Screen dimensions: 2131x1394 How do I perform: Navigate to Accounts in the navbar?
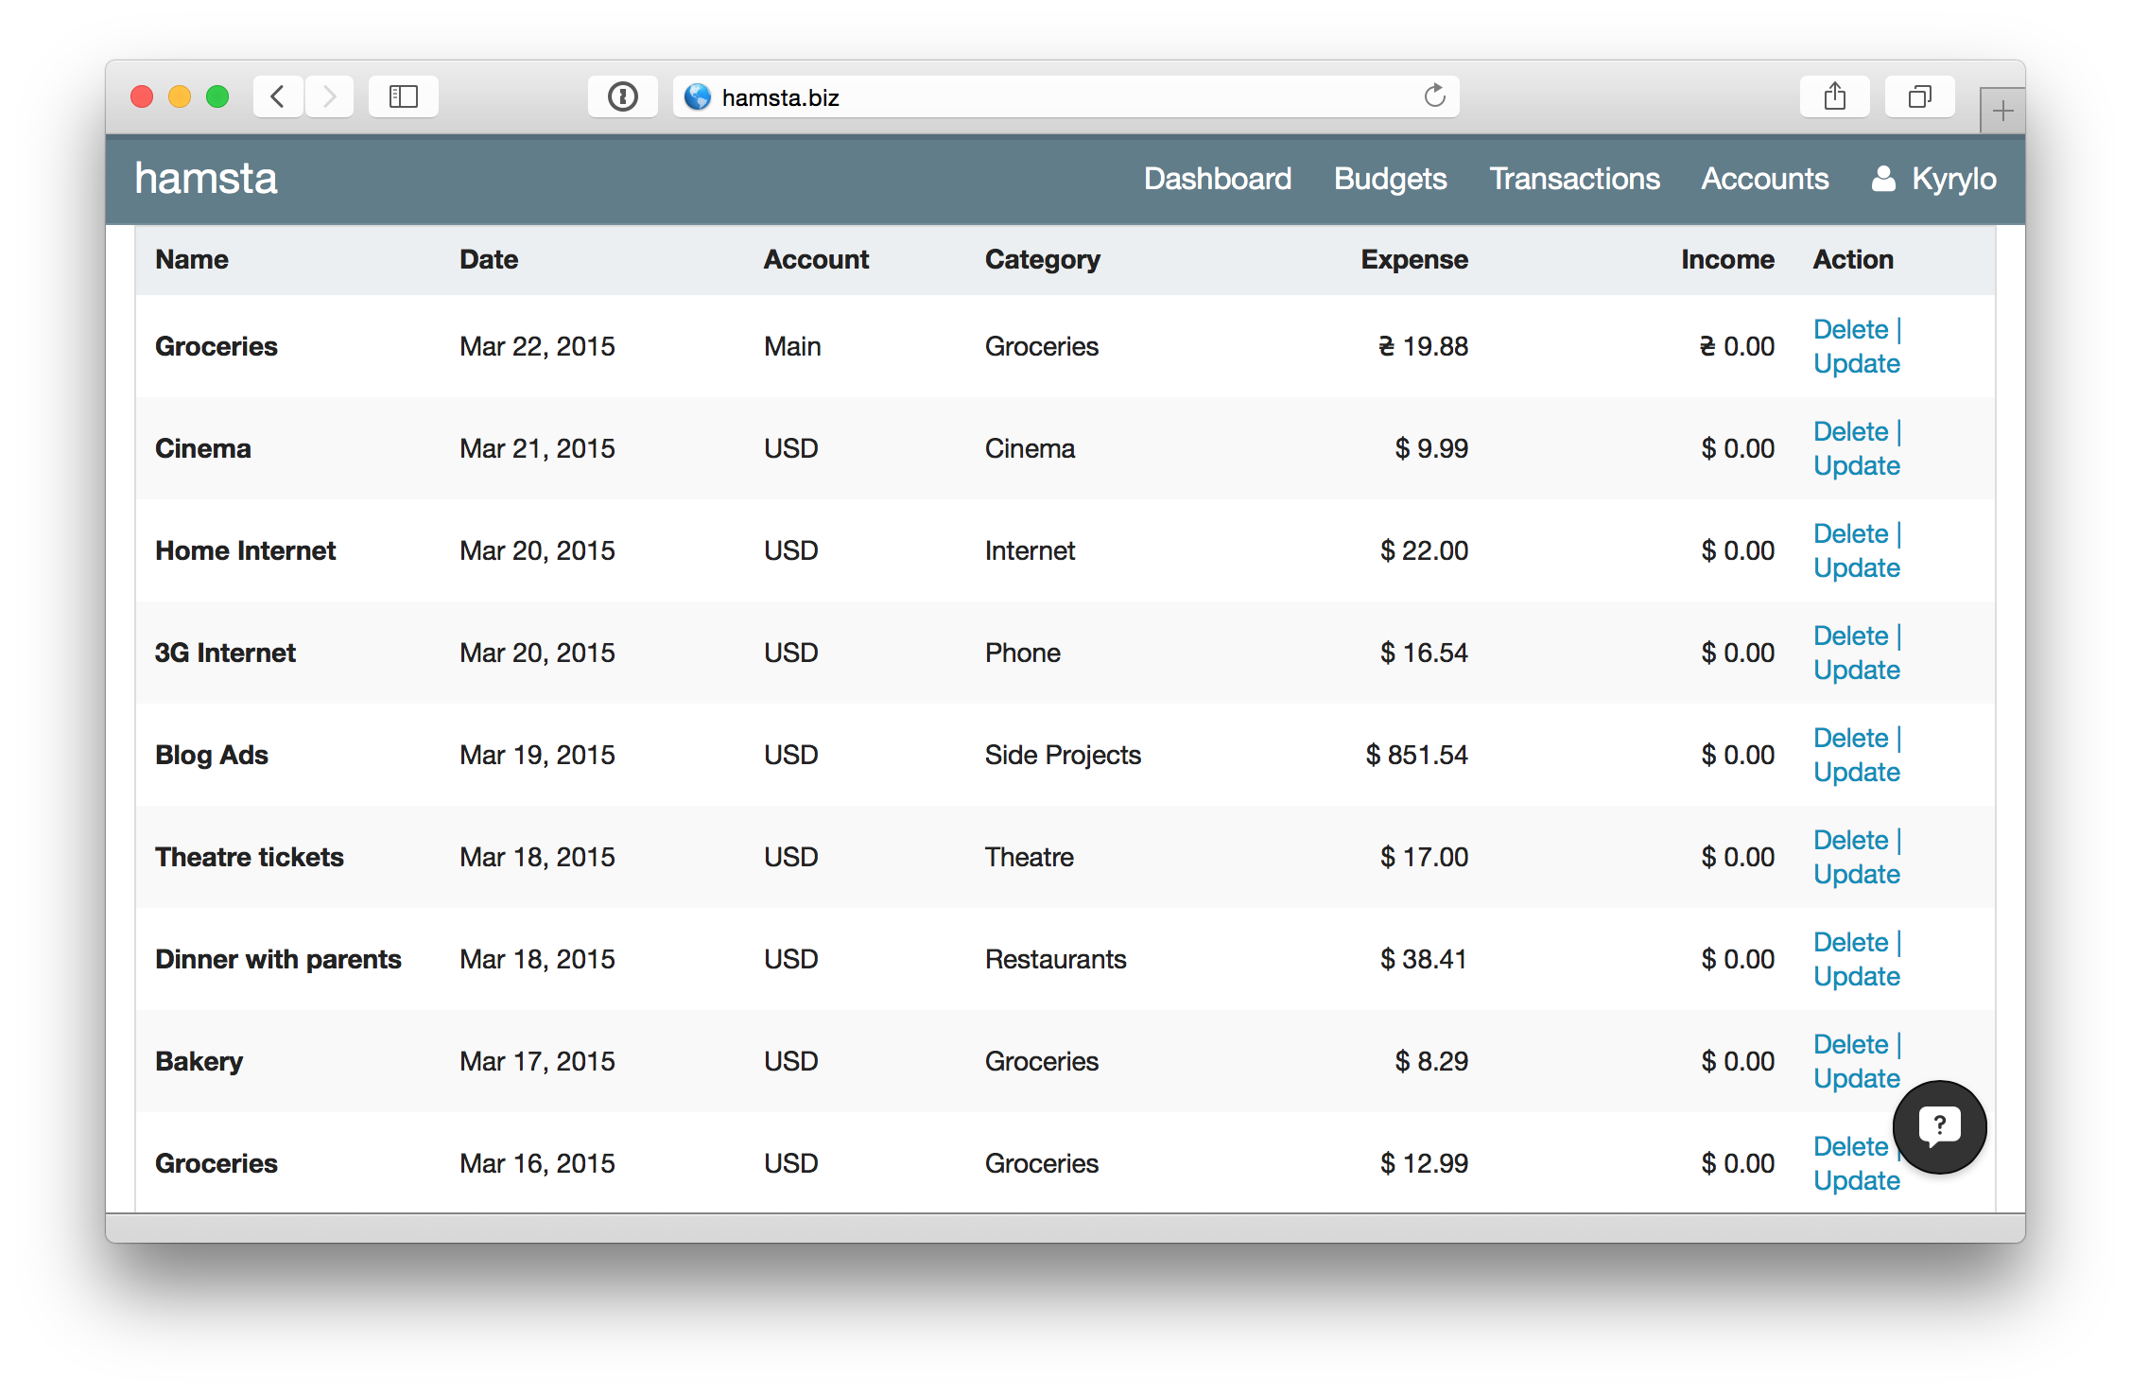[1764, 179]
